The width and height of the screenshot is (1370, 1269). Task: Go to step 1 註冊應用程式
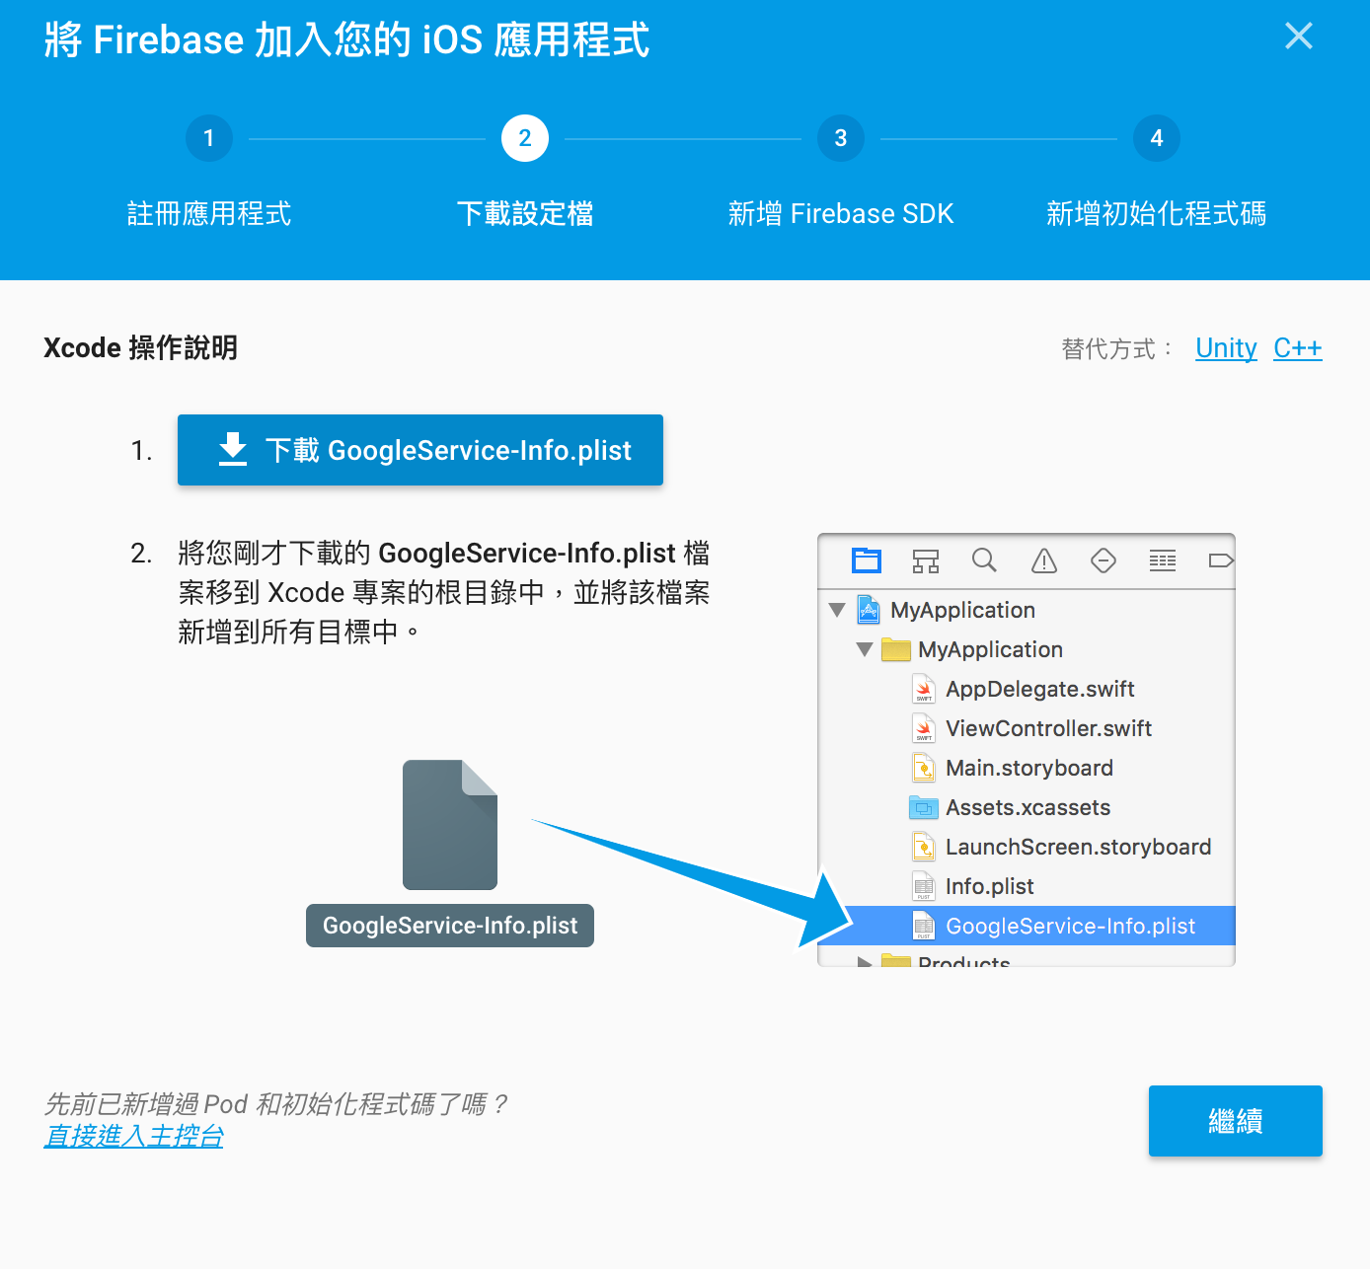click(209, 138)
